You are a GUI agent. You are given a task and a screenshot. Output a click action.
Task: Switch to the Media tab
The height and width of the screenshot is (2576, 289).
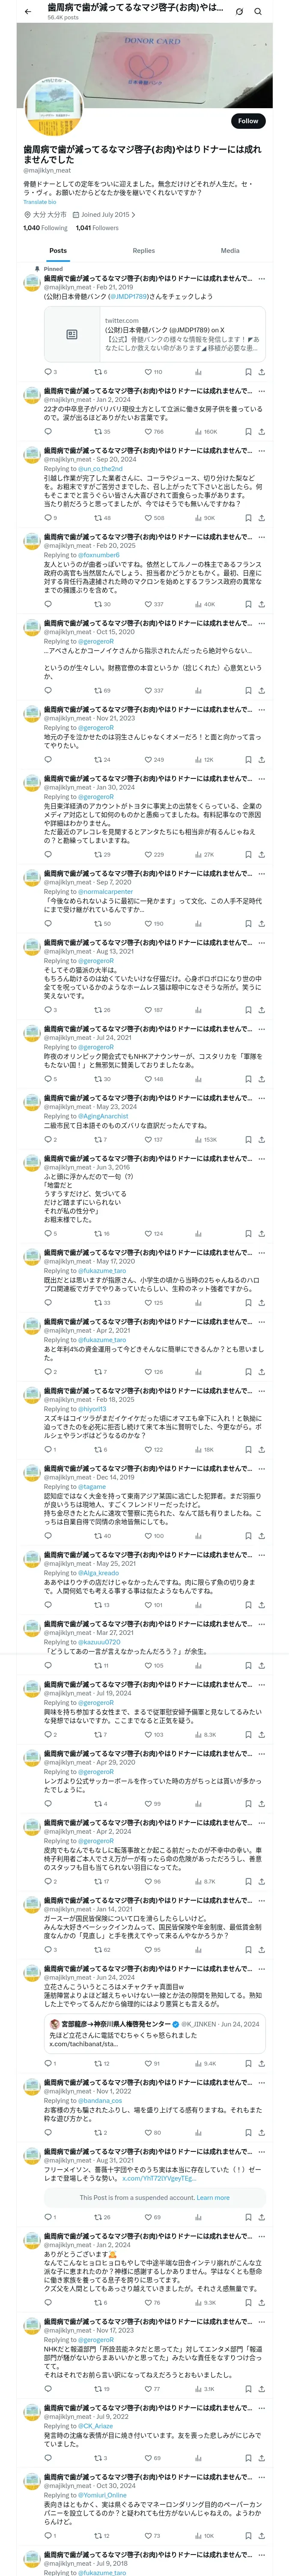tap(230, 251)
